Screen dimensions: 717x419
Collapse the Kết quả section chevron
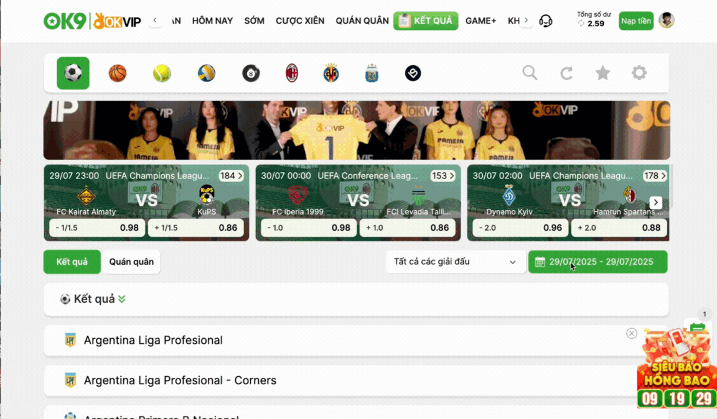pos(121,299)
